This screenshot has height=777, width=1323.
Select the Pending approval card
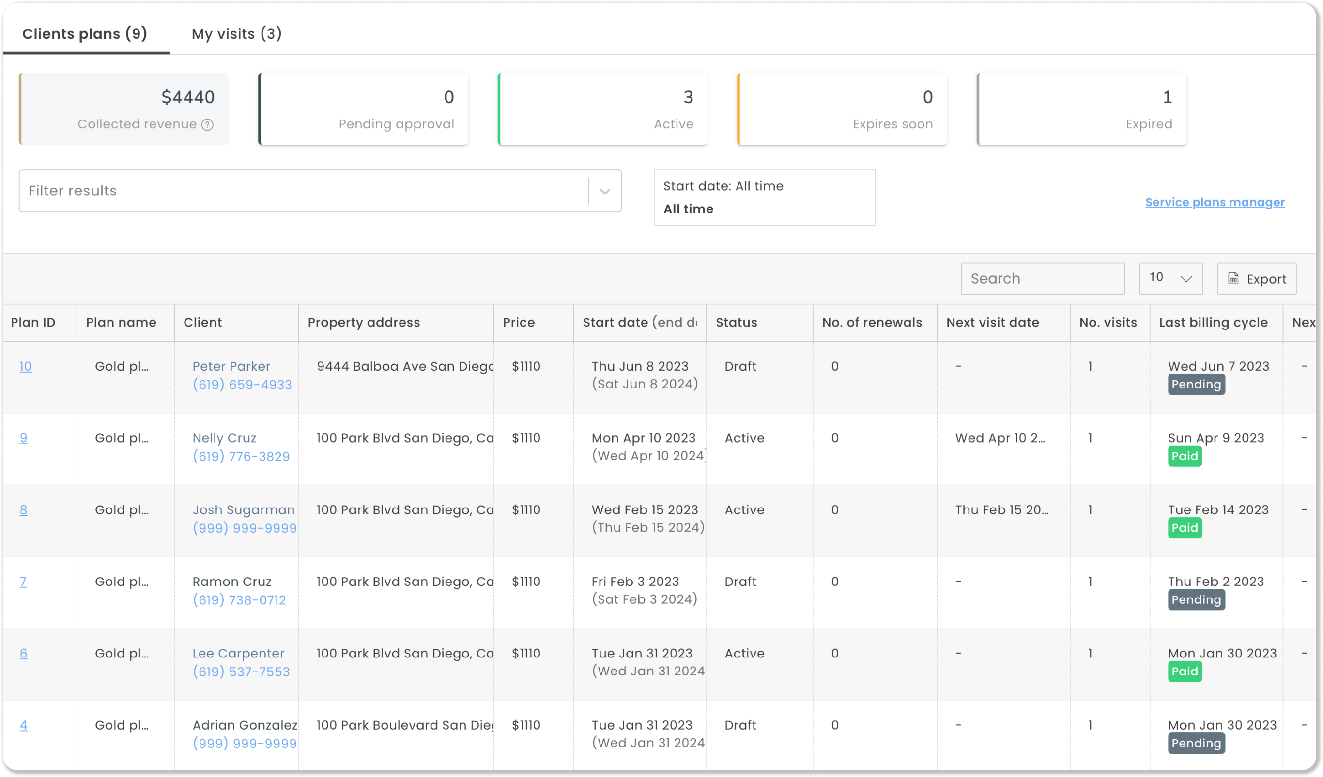click(x=363, y=108)
